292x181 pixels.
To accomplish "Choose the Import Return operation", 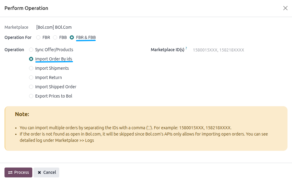I will pyautogui.click(x=31, y=77).
